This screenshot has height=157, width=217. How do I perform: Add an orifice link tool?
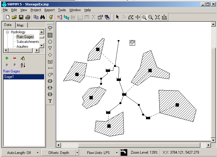(x=50, y=81)
